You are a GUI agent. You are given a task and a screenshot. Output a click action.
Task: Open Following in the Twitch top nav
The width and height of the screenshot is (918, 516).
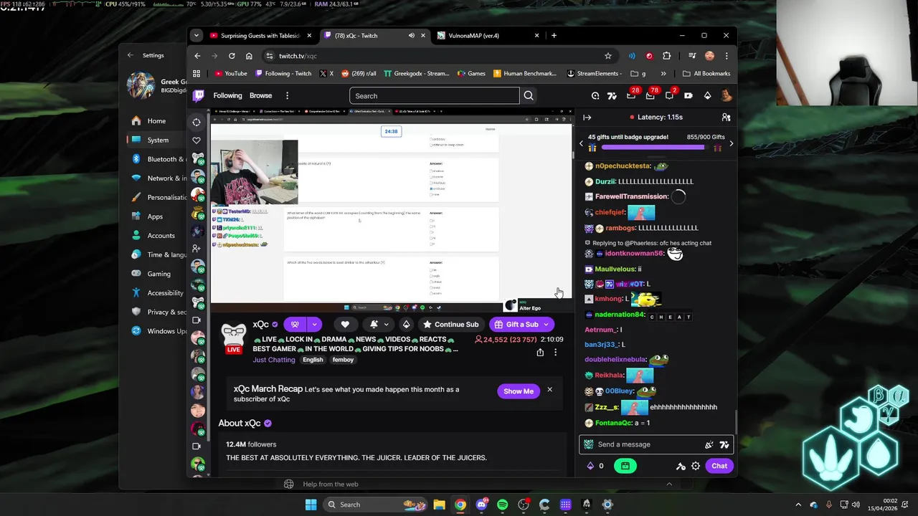coord(227,96)
